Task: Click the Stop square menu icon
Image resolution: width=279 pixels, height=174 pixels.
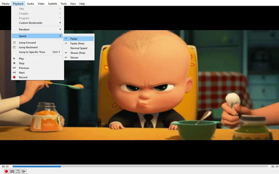Action: (x=14, y=63)
